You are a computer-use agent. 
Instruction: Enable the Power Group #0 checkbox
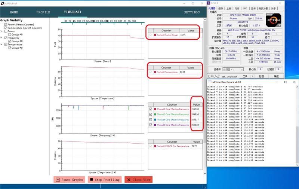10,34
